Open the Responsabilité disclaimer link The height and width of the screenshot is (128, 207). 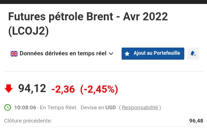tap(140, 108)
